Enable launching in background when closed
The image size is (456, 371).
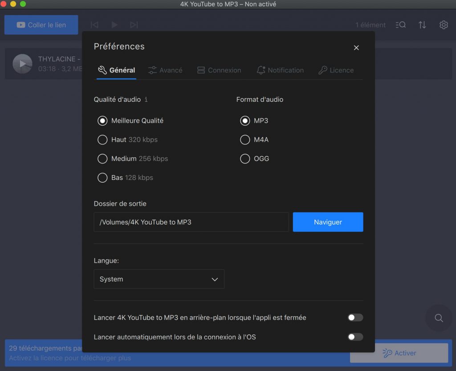click(x=355, y=318)
